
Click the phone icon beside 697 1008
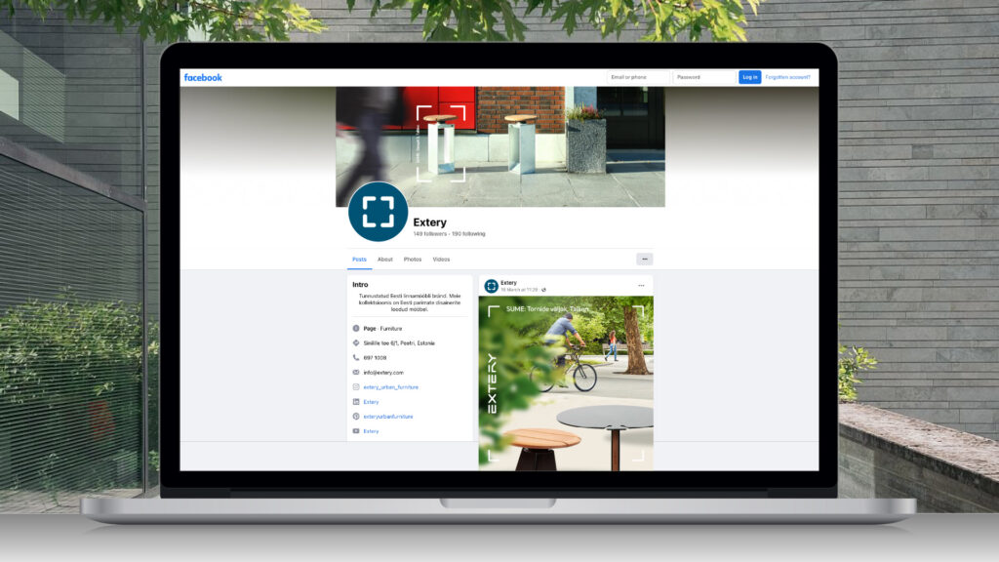(x=356, y=358)
